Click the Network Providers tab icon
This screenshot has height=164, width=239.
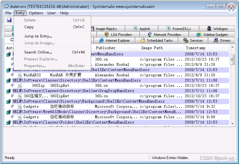tap(150, 34)
